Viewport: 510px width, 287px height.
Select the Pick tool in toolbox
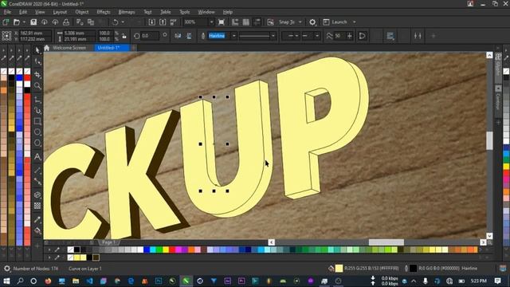pyautogui.click(x=37, y=50)
